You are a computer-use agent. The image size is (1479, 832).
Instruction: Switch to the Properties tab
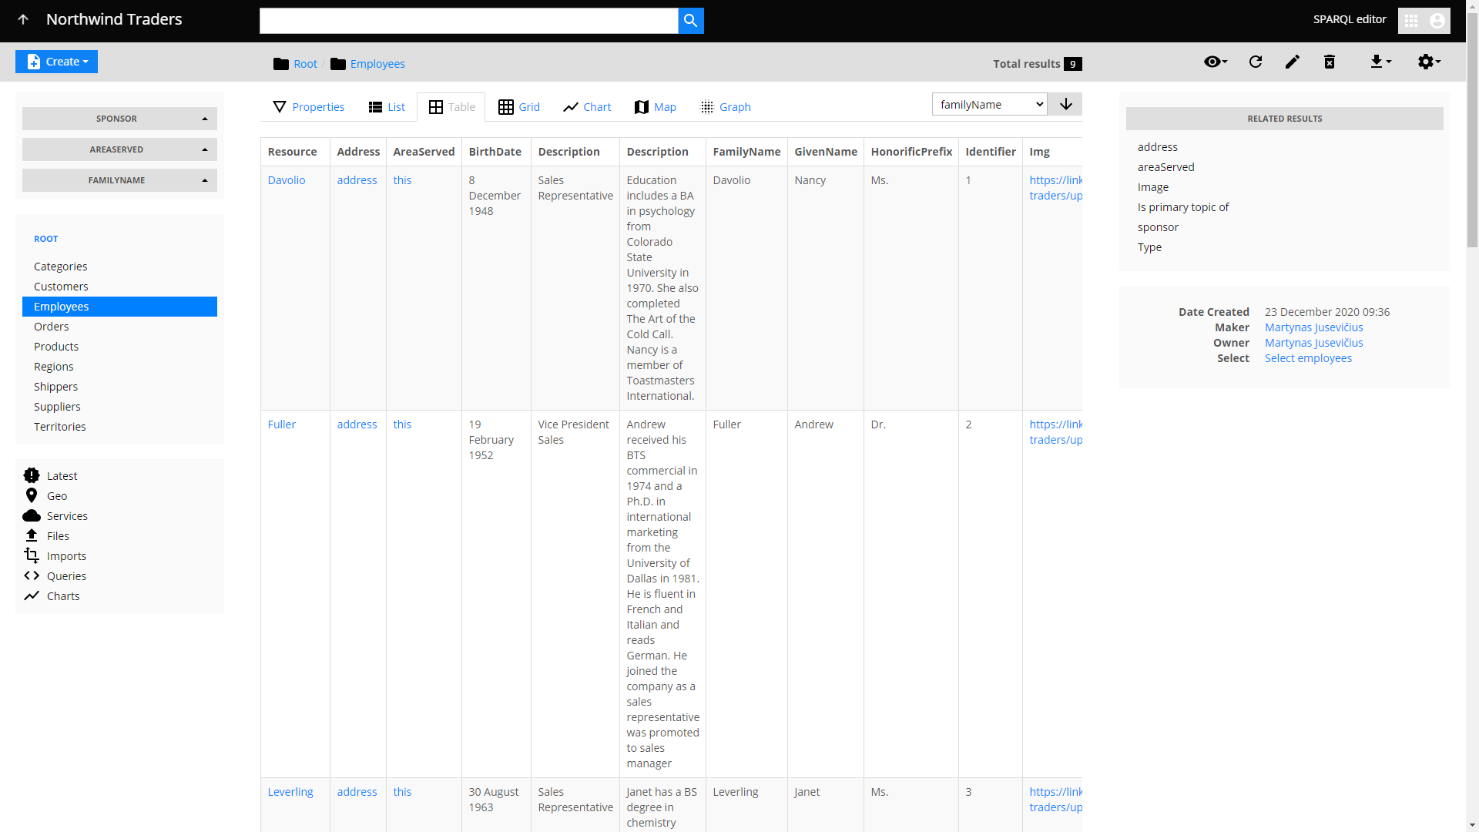point(309,107)
